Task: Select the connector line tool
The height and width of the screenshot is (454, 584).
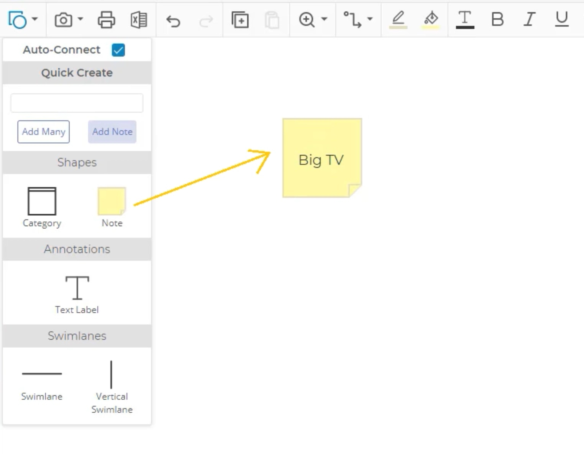Action: coord(352,20)
